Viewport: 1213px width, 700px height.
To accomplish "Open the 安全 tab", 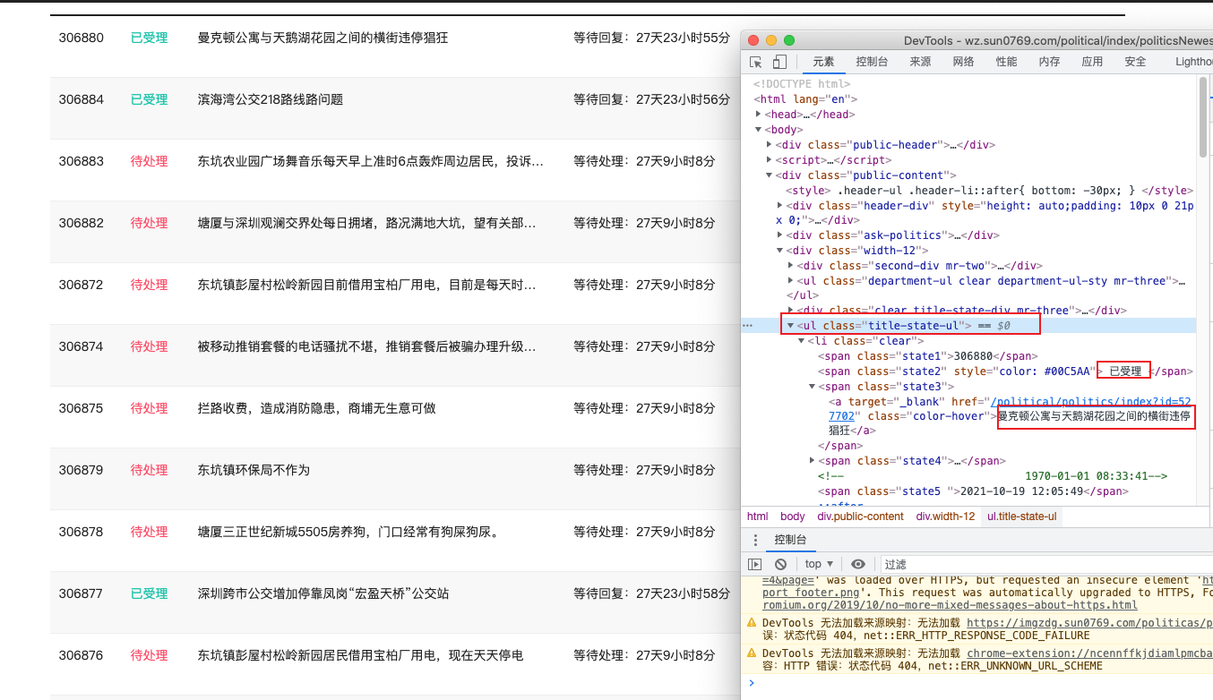I will [1135, 62].
